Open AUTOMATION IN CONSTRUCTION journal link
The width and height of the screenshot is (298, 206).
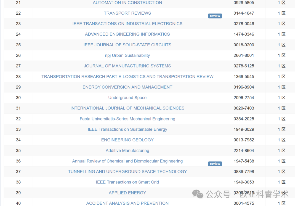127,3
